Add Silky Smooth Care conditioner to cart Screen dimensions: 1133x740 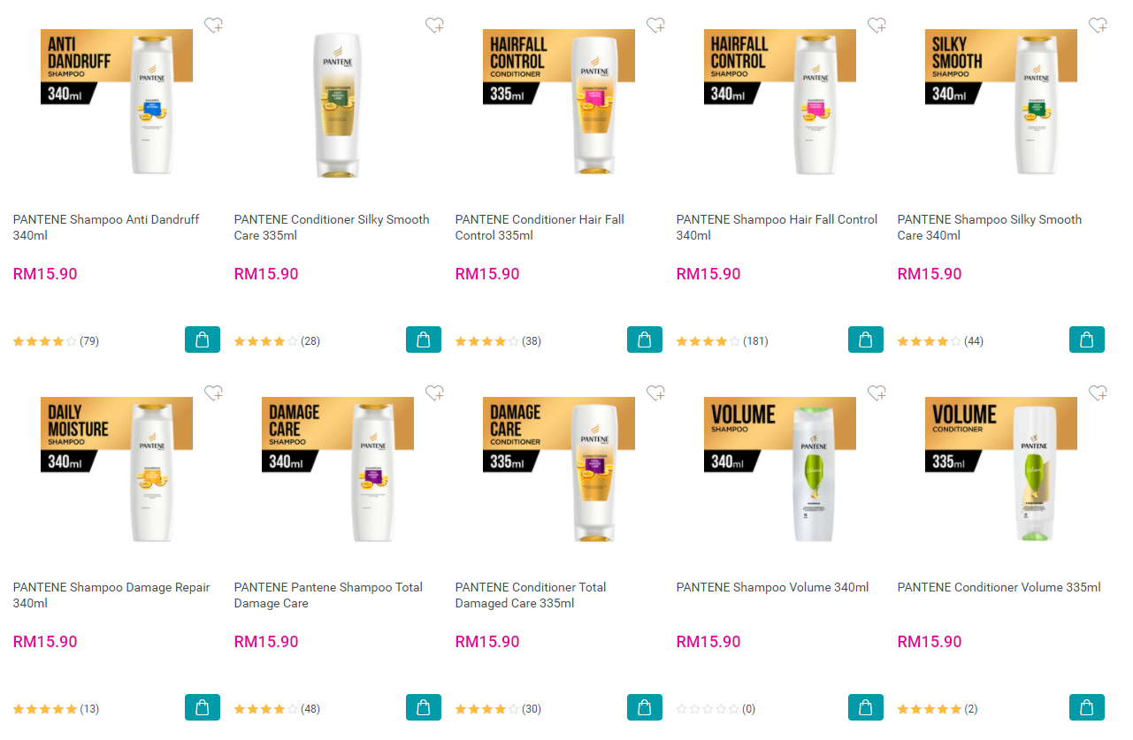click(424, 339)
